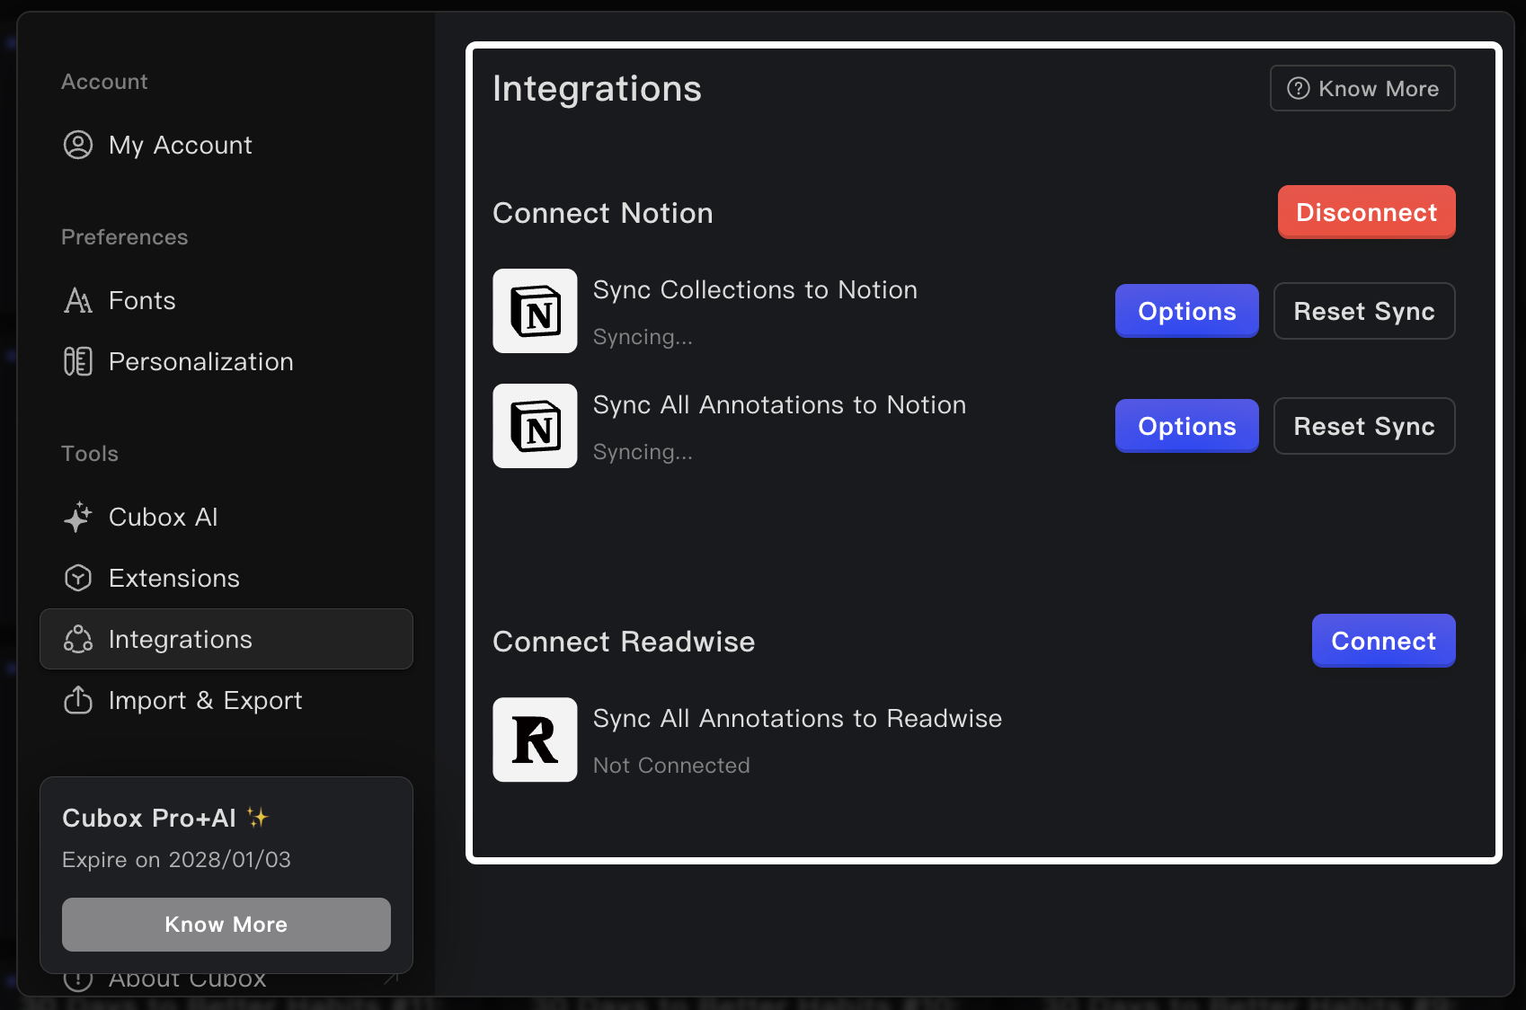Click the Personalization icon in sidebar
This screenshot has width=1526, height=1010.
pos(78,361)
